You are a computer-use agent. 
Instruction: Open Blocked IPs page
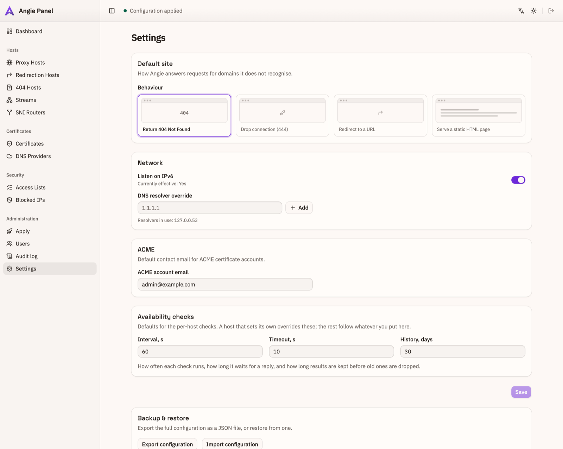point(50,200)
